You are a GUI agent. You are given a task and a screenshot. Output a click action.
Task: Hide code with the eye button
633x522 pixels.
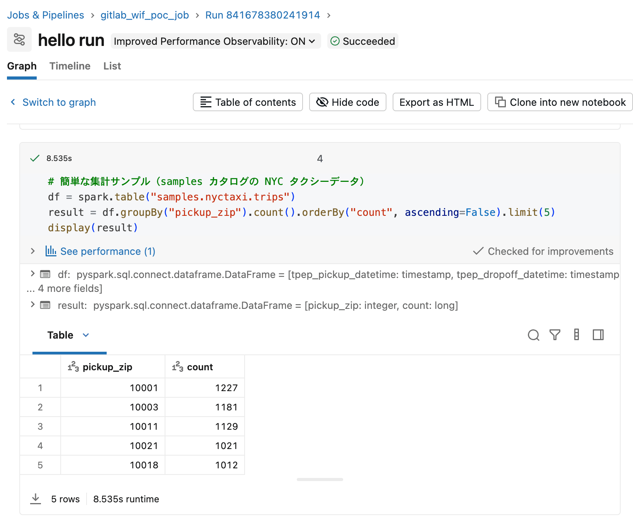(348, 102)
